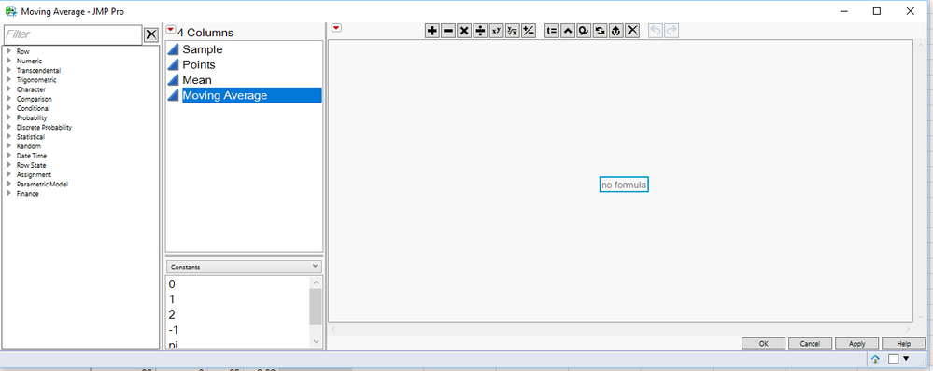Screen dimensions: 933x371
Task: Click the square icon in bottom status bar
Action: tap(893, 359)
